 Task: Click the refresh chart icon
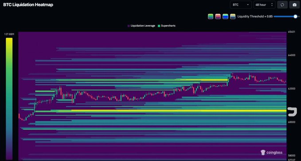(x=282, y=5)
